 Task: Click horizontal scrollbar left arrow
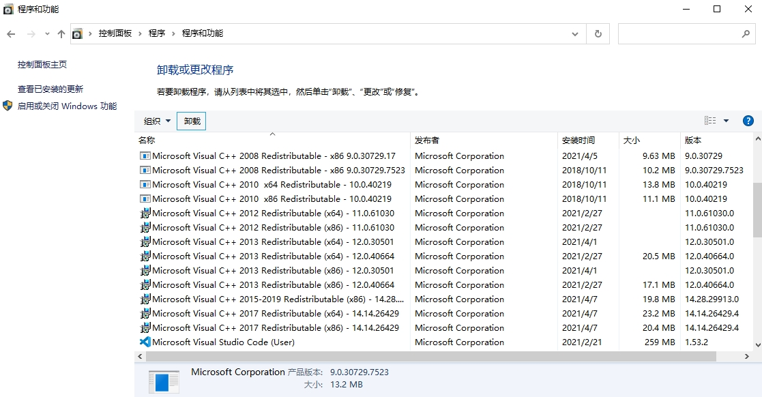coord(140,356)
